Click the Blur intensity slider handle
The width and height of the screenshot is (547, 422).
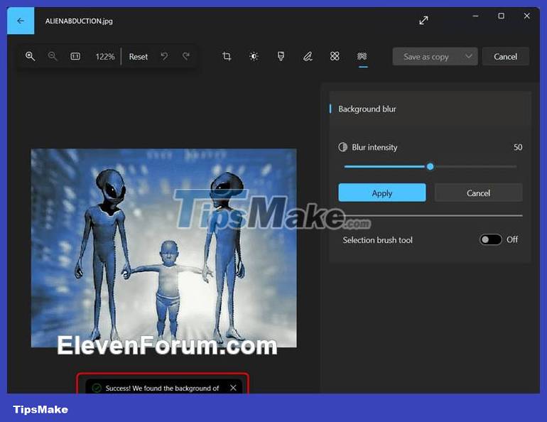click(x=430, y=167)
